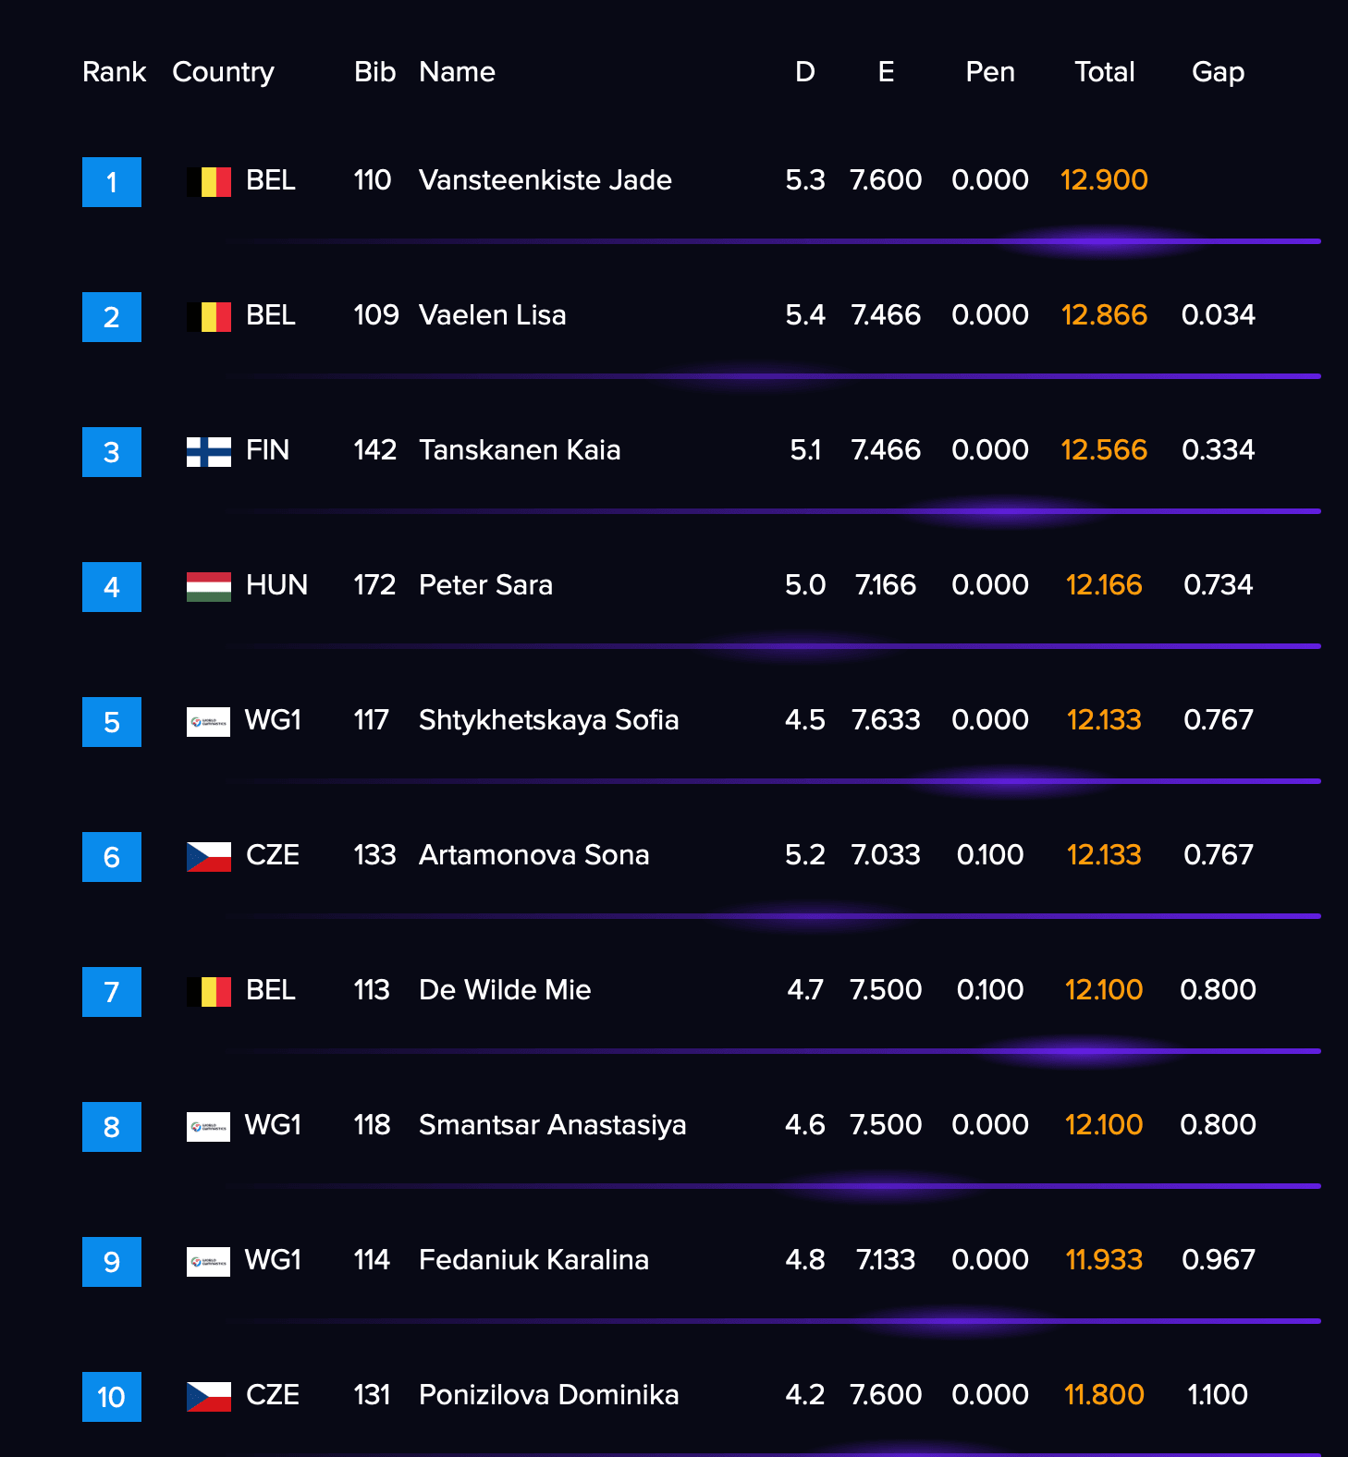Select the rank 1 badge
The height and width of the screenshot is (1457, 1348).
pos(112,182)
